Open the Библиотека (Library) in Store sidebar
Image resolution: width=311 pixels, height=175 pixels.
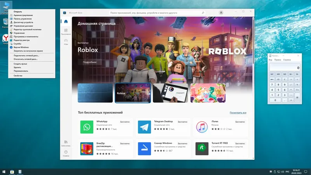66,143
